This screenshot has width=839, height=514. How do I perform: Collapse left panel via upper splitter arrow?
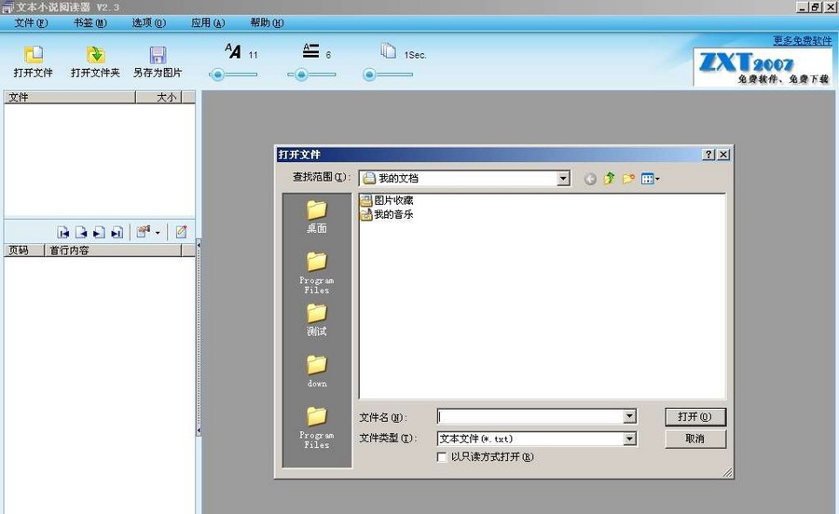pyautogui.click(x=199, y=245)
